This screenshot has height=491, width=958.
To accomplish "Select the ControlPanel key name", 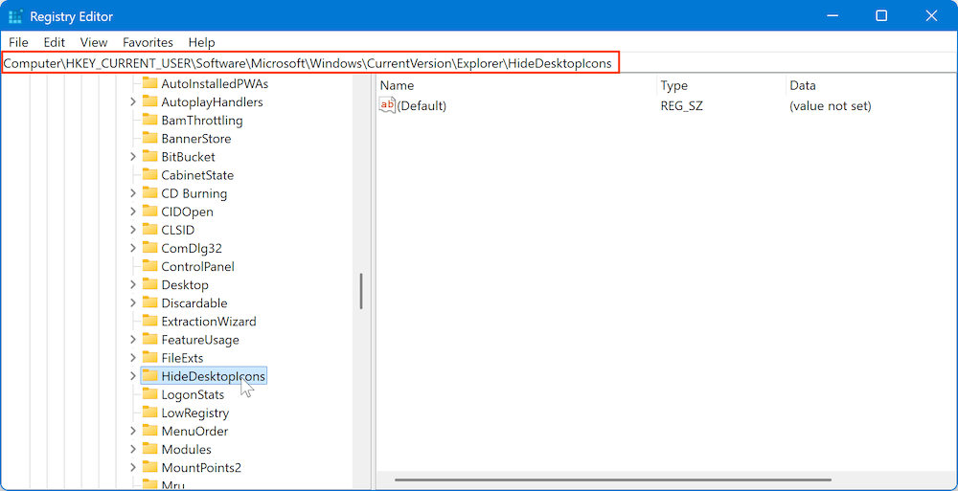I will click(197, 267).
